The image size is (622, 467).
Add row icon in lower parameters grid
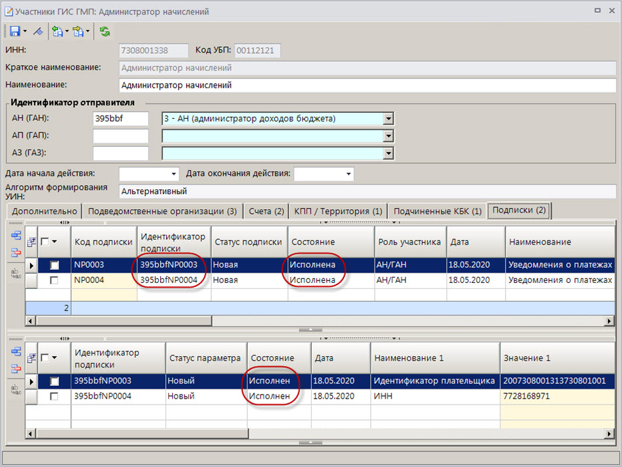tap(16, 352)
